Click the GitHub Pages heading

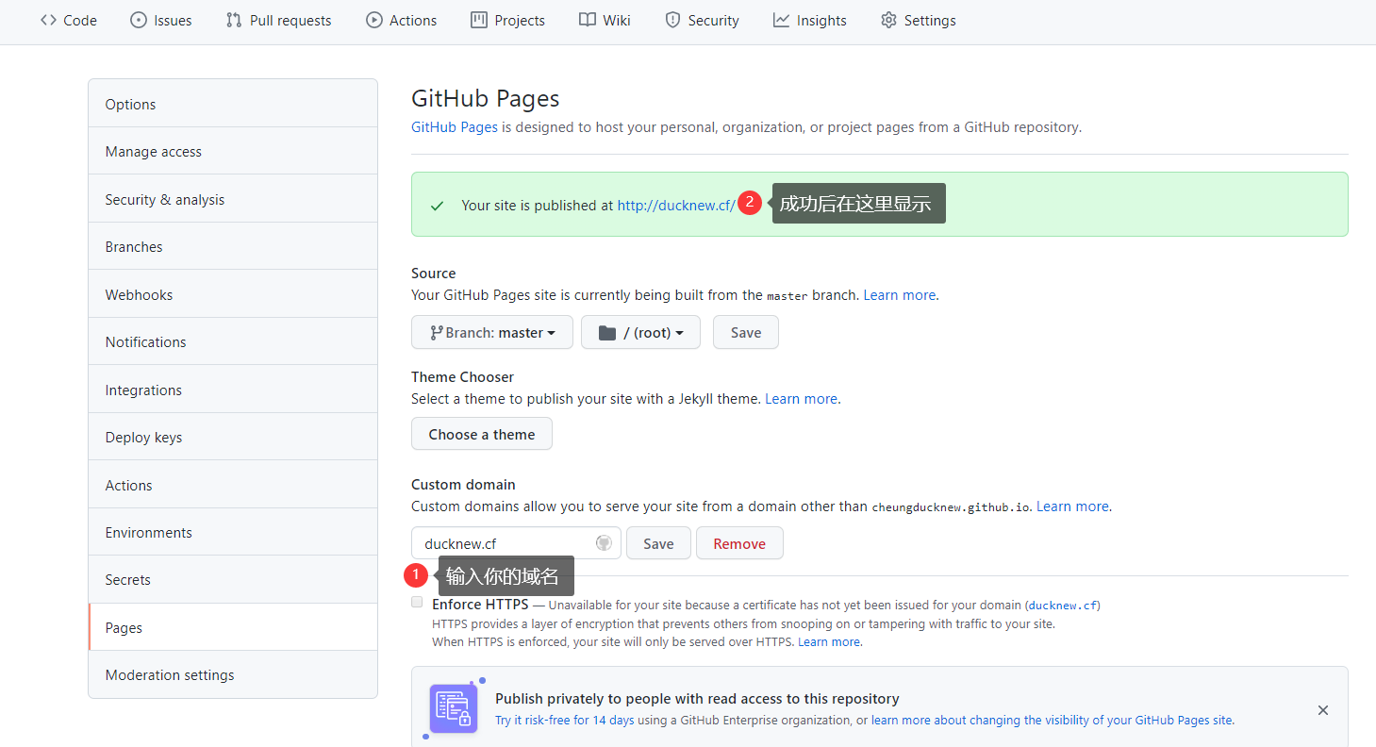(x=486, y=98)
